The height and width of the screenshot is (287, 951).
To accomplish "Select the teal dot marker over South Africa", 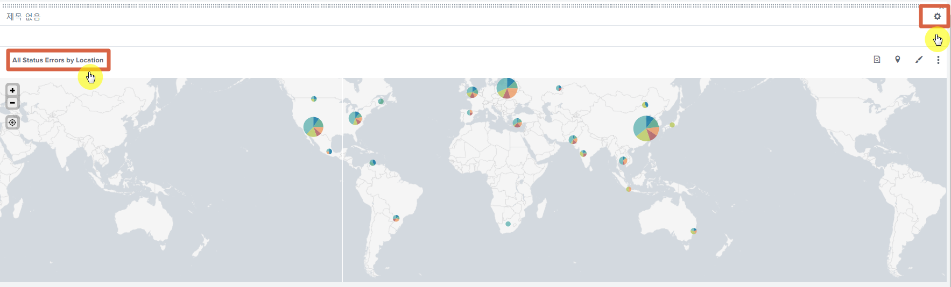I will pos(508,224).
